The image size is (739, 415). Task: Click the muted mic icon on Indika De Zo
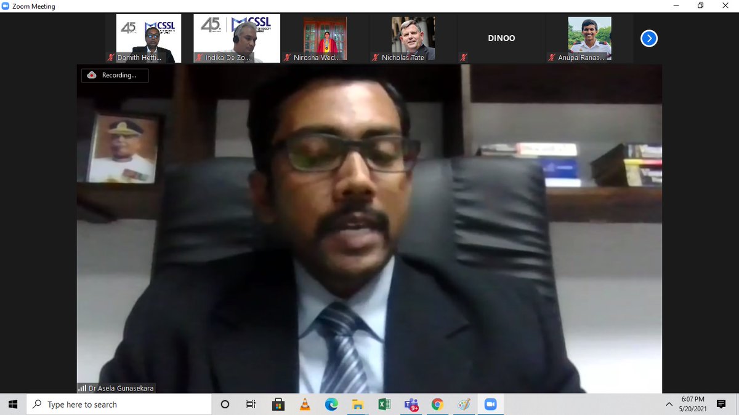pyautogui.click(x=200, y=58)
